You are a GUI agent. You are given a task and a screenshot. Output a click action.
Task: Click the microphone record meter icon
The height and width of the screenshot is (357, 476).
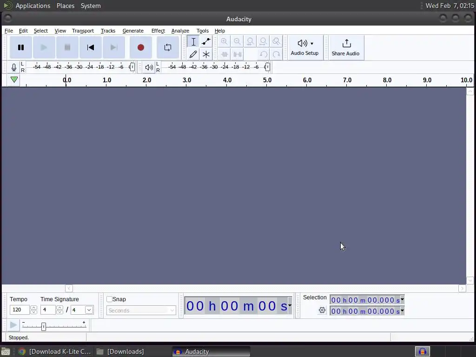point(13,67)
